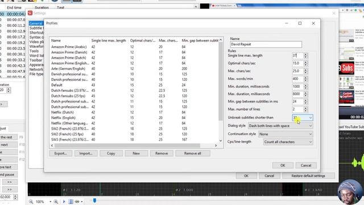
Task: Select the Default profile row
Action: (134, 85)
